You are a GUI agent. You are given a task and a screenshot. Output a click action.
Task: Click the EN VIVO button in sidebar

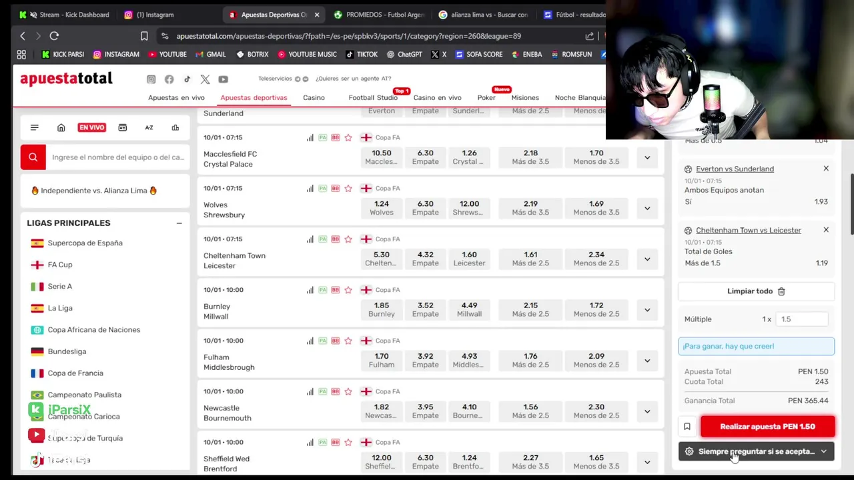[x=92, y=127]
